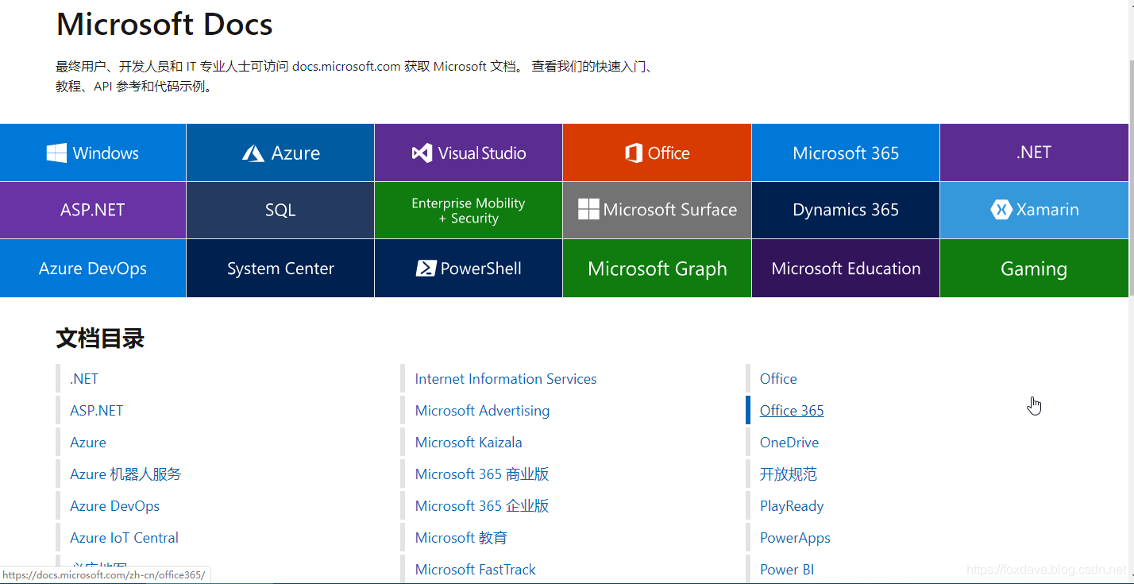Click the Microsoft Docs page title
1134x584 pixels.
coord(164,24)
